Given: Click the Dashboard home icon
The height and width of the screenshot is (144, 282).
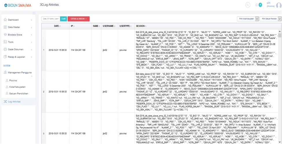Looking at the screenshot, I should (x=5, y=20).
